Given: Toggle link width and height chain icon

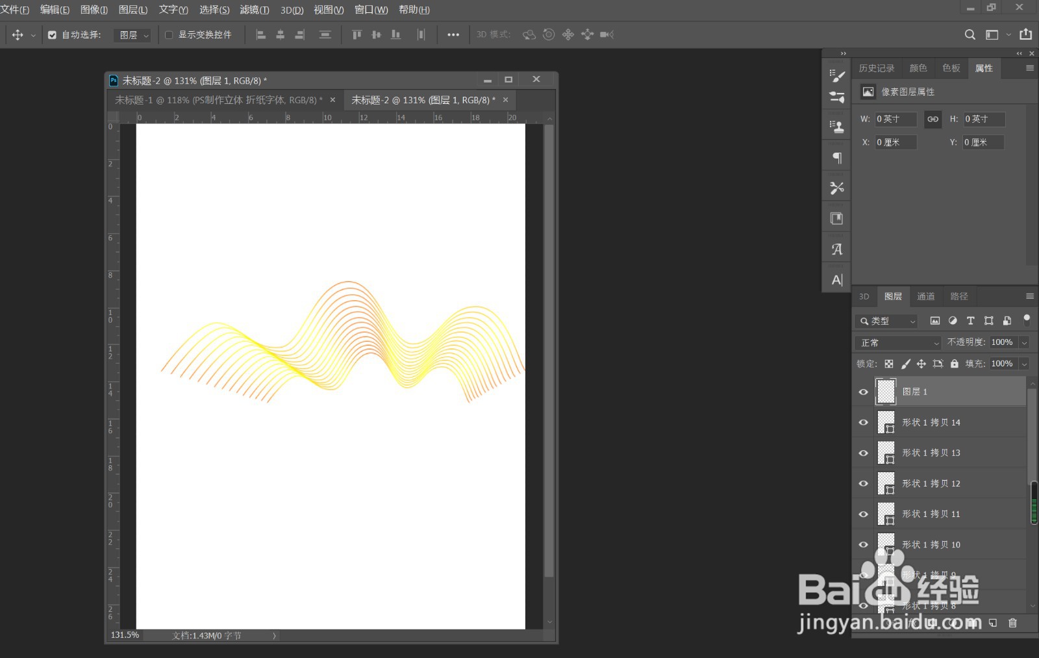Looking at the screenshot, I should click(x=933, y=119).
